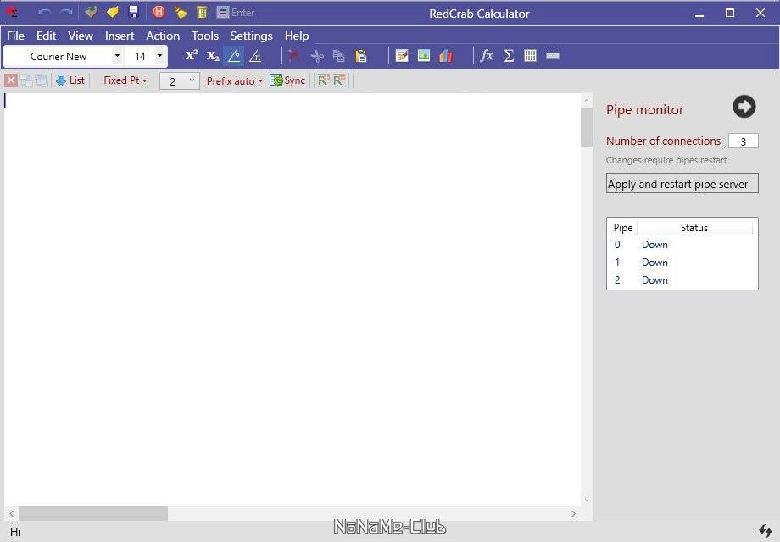
Task: Click the pink close X in result bar
Action: tap(11, 80)
